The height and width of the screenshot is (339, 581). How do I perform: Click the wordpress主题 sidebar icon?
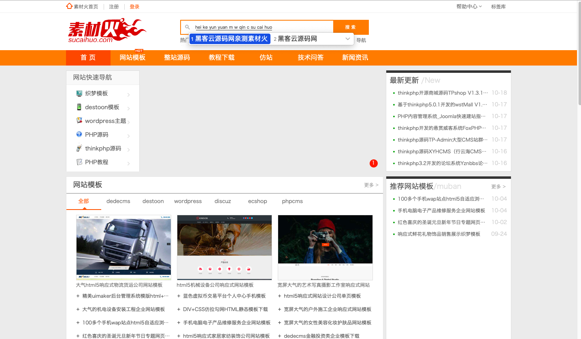click(79, 121)
